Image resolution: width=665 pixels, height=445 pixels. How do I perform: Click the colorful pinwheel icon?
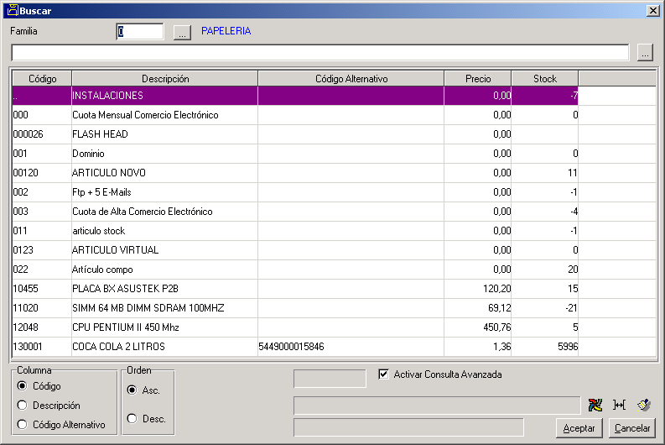pos(595,405)
